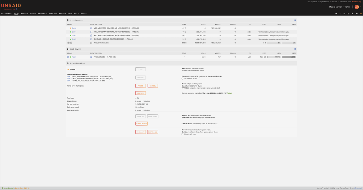Viewport: 363px width, 190px height.
Task: Open the Flash device link
Action: [74, 57]
